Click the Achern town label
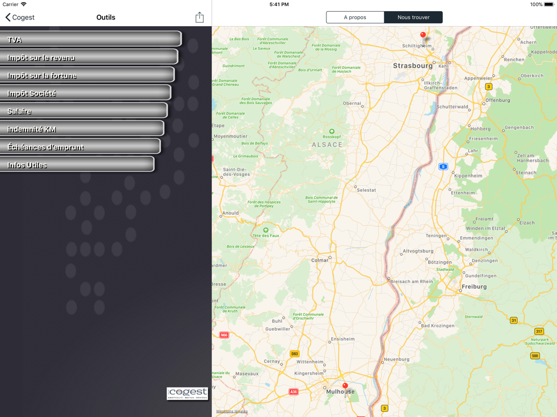 [528, 42]
